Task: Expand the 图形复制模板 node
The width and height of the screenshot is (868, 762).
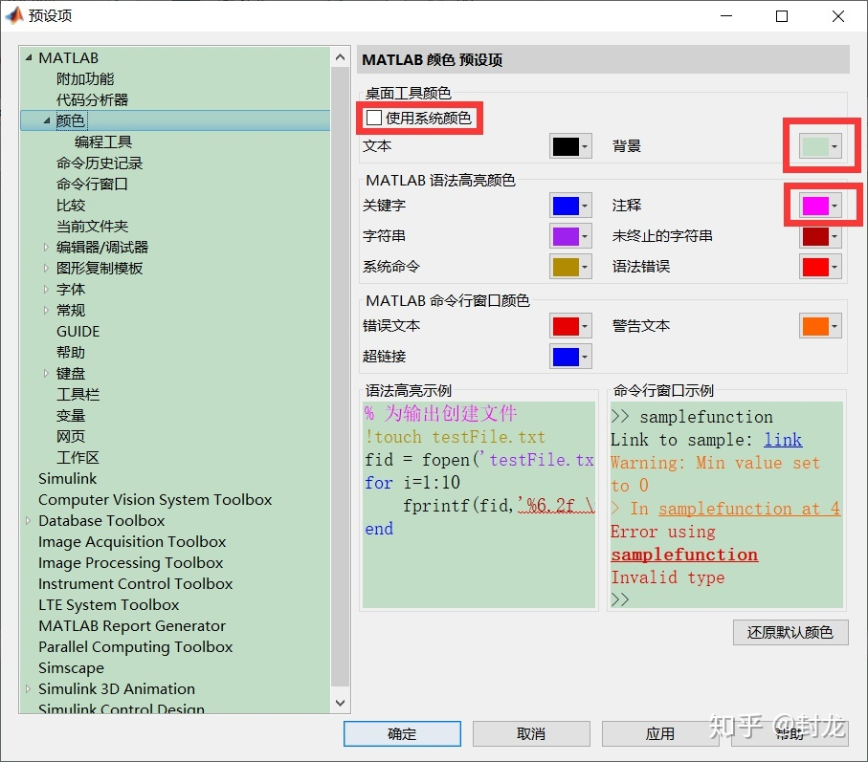Action: click(46, 269)
